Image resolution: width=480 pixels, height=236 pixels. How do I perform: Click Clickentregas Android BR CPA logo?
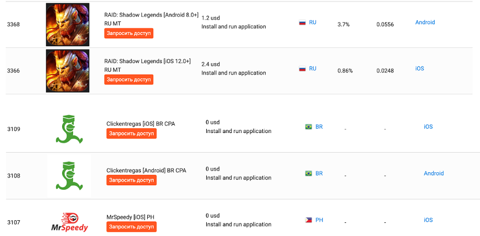69,176
